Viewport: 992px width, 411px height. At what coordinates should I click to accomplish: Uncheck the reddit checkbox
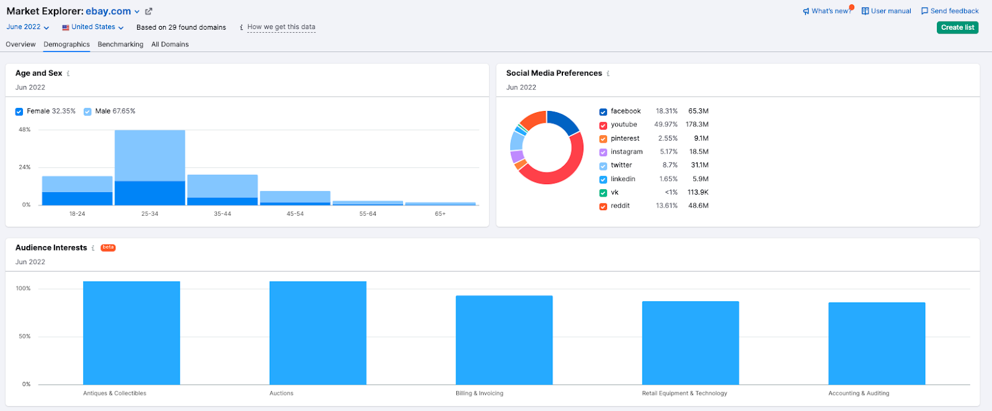point(603,206)
